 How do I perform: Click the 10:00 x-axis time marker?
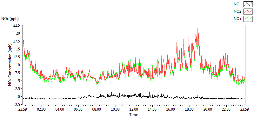click(115, 109)
